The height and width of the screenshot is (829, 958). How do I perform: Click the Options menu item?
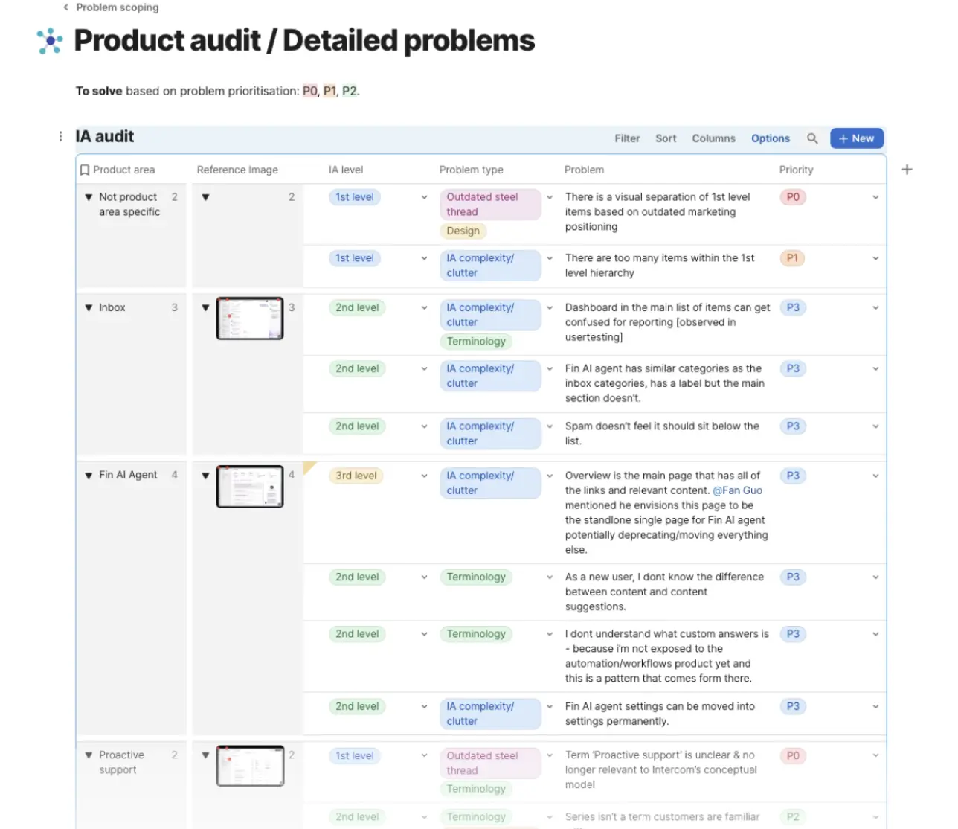pos(770,138)
